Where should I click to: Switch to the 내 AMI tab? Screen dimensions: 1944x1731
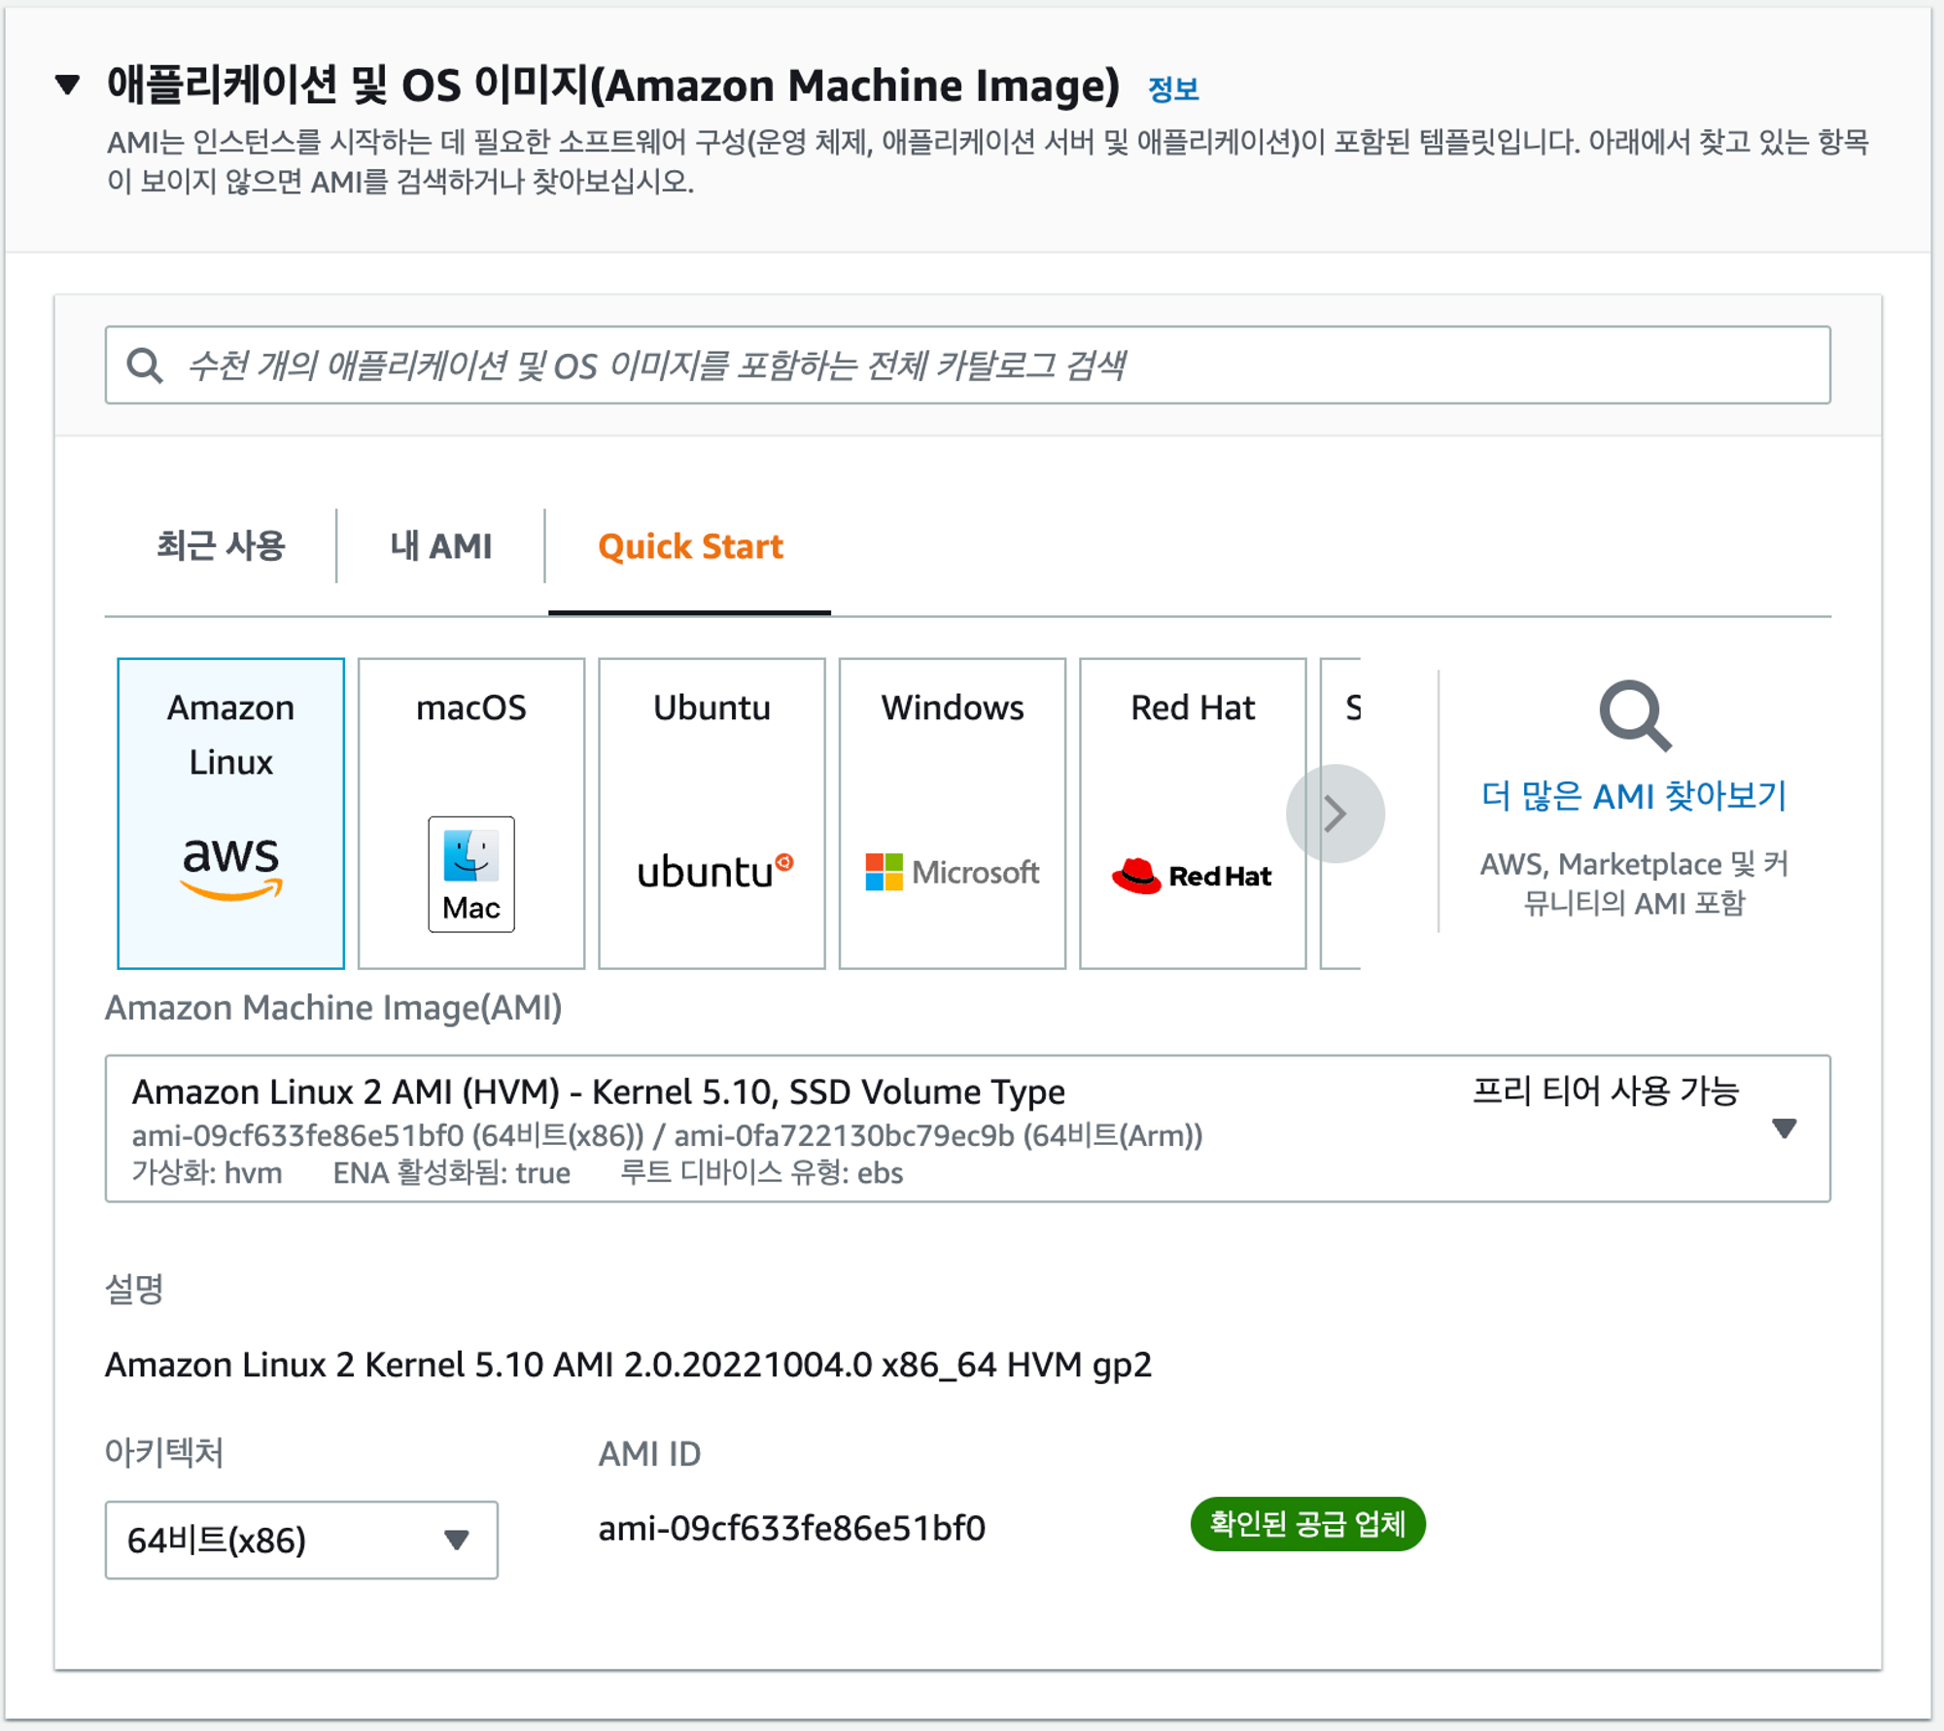pyautogui.click(x=440, y=546)
